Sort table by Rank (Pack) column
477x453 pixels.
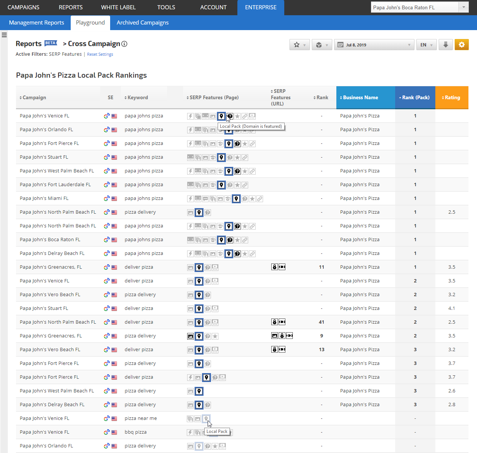415,97
